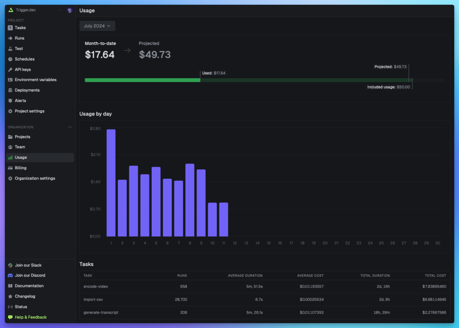Image resolution: width=459 pixels, height=328 pixels.
Task: Open Schedules from the sidebar icon
Action: tap(10, 59)
